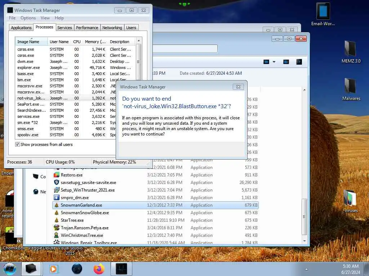Sort processes by Image Name column
The width and height of the screenshot is (369, 276).
coord(31,42)
